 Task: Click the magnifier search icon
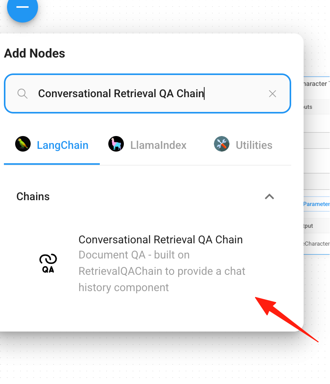tap(23, 94)
